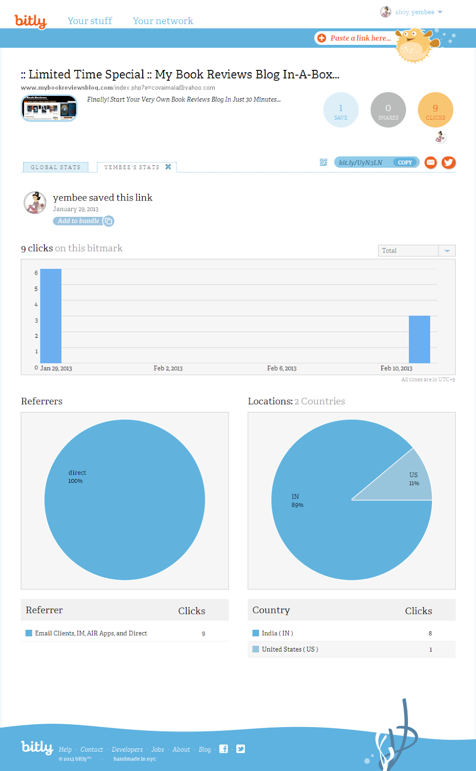Click 'Finally! Start Your Very Own' description

click(x=184, y=99)
